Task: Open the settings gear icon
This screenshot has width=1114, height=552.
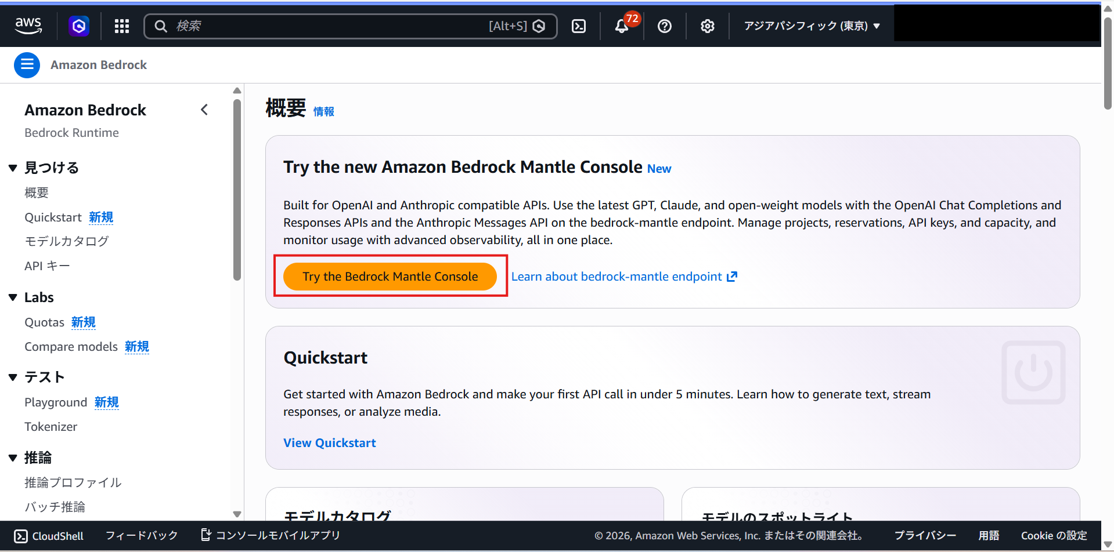Action: [x=707, y=26]
